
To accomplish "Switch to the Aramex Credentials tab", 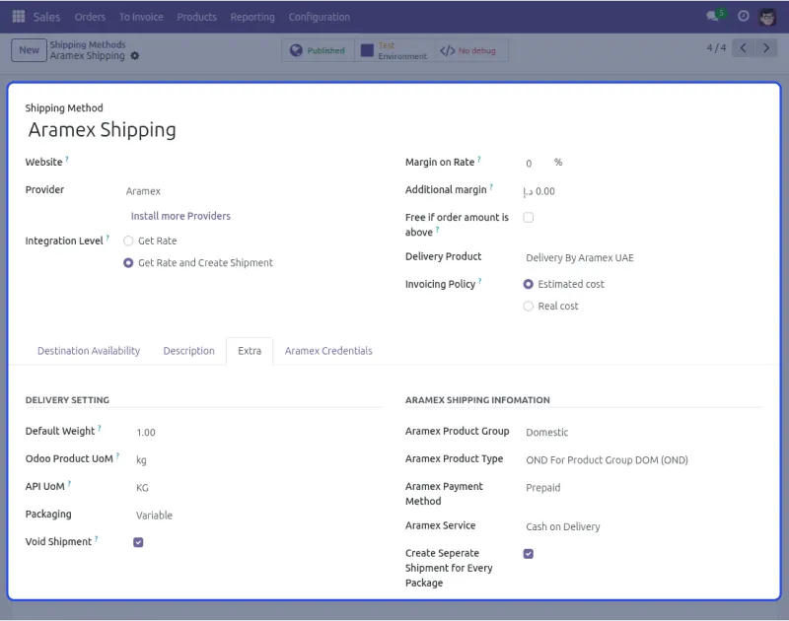I will point(328,351).
